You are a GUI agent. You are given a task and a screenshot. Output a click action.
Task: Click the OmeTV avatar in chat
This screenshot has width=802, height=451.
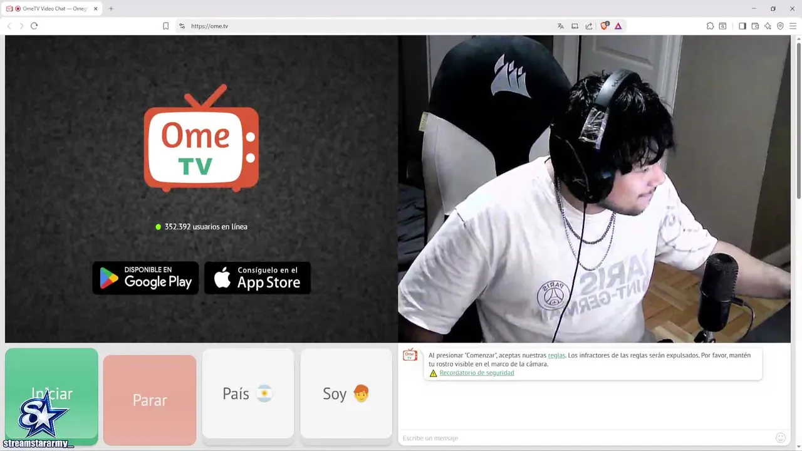click(410, 355)
